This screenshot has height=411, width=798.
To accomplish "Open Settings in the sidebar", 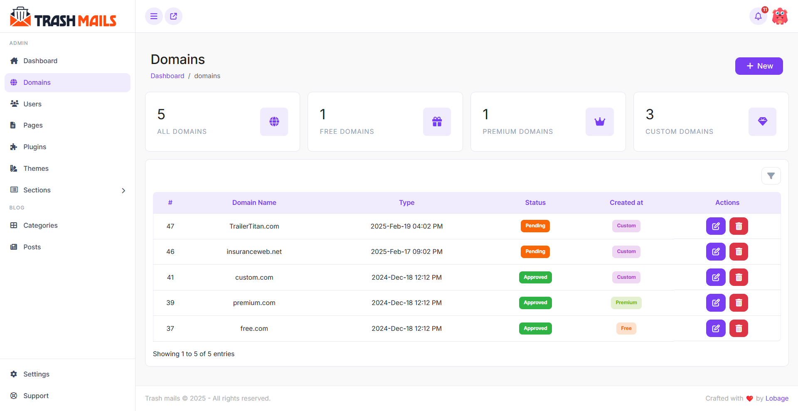I will click(x=36, y=374).
